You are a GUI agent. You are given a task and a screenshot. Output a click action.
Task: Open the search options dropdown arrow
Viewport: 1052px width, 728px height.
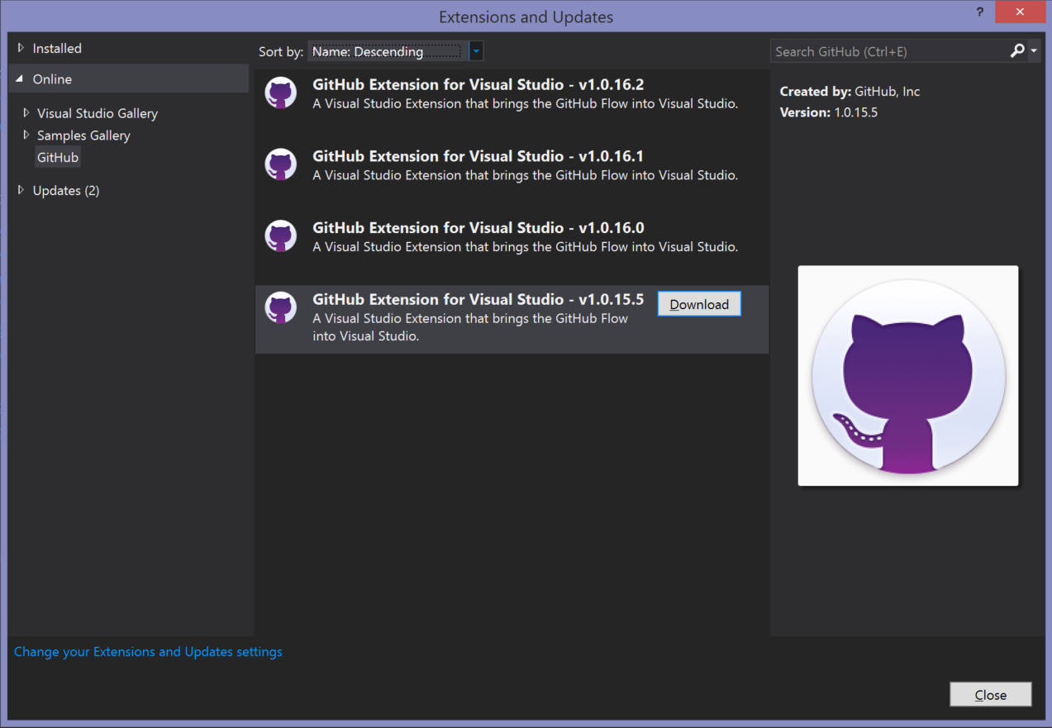click(x=1034, y=51)
